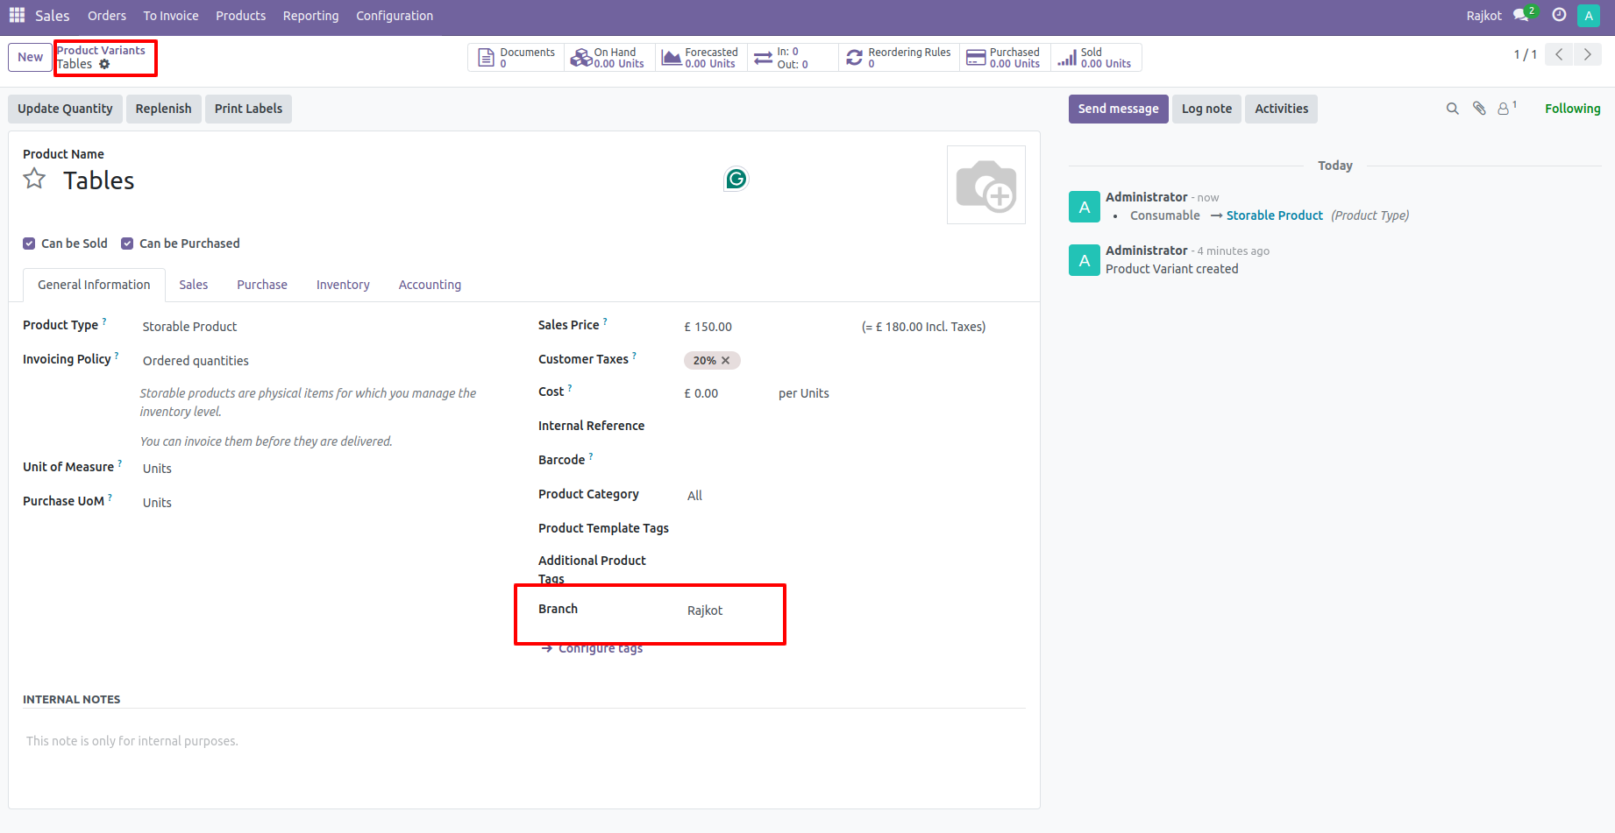Screen dimensions: 1615x833
Task: Mark Tables as favorite with the star
Action: (34, 178)
